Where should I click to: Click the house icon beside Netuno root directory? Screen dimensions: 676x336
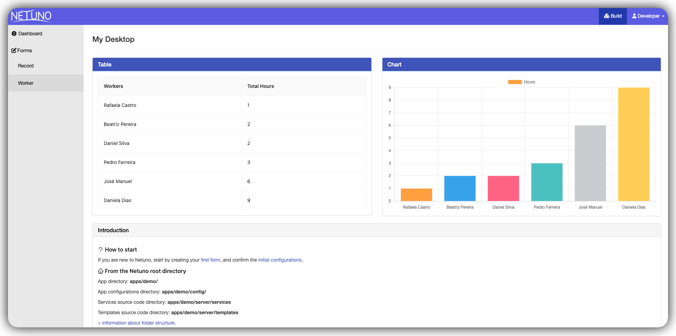(101, 271)
